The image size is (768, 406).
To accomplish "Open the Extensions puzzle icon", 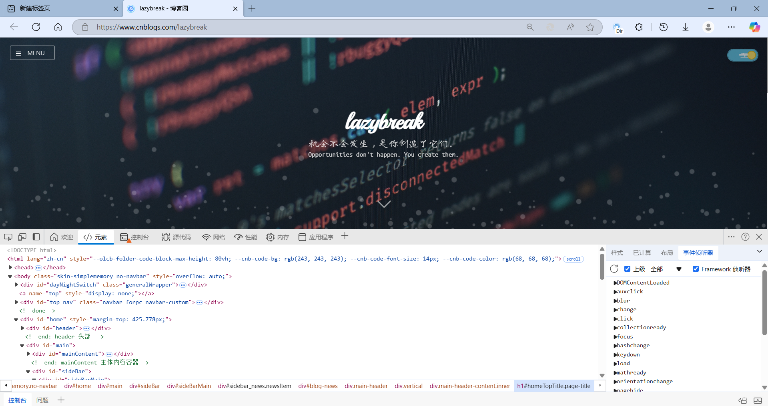I will (639, 27).
